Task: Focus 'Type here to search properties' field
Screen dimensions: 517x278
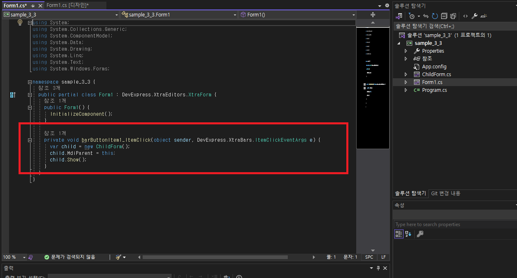Action: (x=455, y=224)
